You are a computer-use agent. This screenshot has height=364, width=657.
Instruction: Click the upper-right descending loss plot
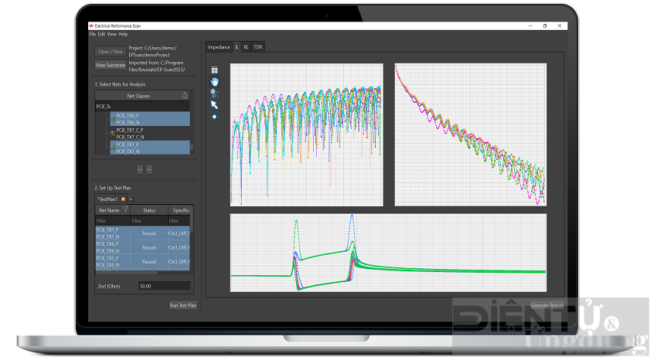[471, 134]
